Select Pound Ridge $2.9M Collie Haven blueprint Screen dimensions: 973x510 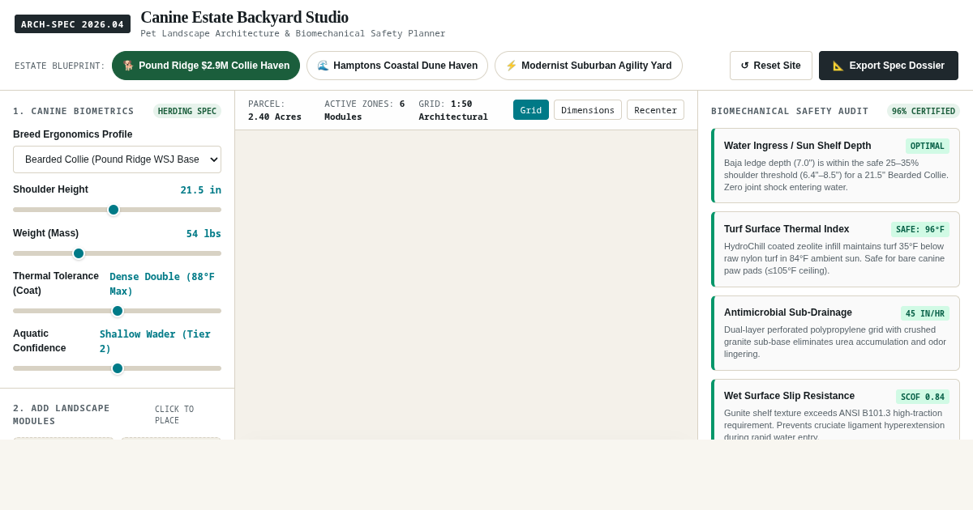point(206,66)
